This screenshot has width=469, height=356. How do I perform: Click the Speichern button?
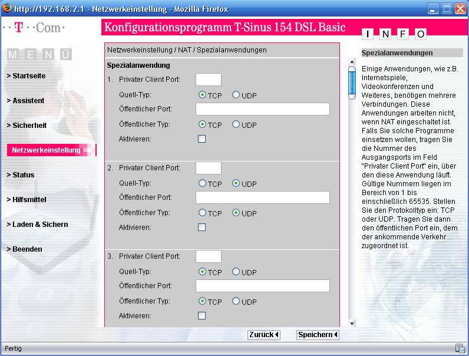318,335
